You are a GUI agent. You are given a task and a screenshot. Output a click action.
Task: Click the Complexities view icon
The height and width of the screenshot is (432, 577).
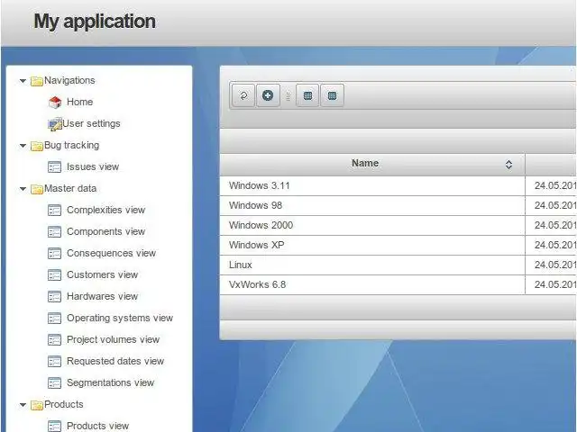click(x=54, y=210)
